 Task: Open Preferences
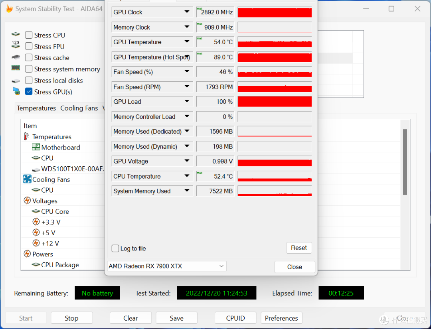281,318
